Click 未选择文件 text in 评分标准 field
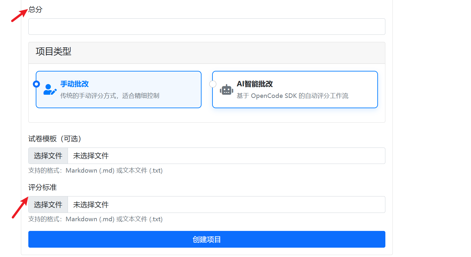The height and width of the screenshot is (257, 471). [x=91, y=205]
